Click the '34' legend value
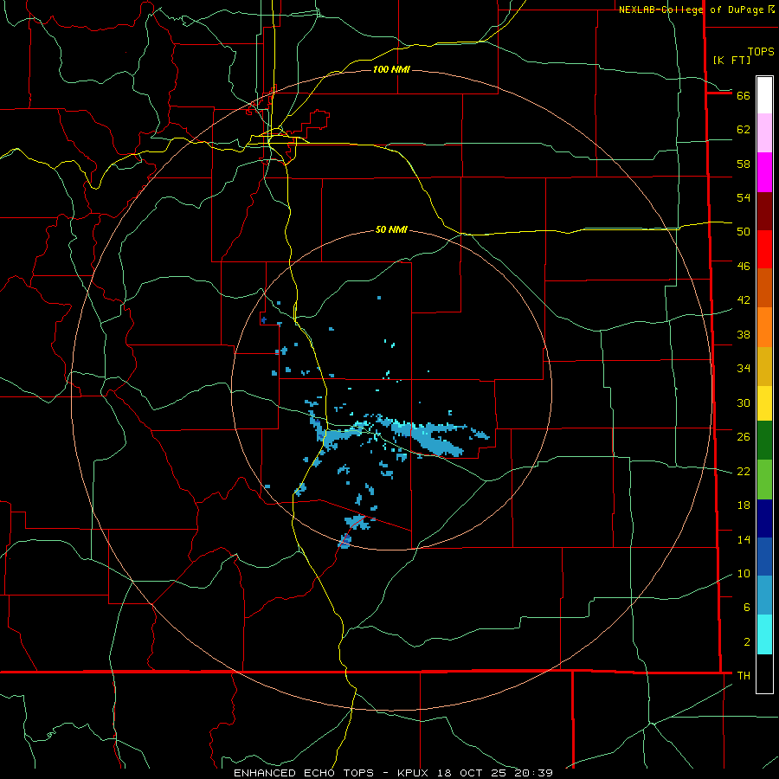The height and width of the screenshot is (779, 779). (x=744, y=369)
